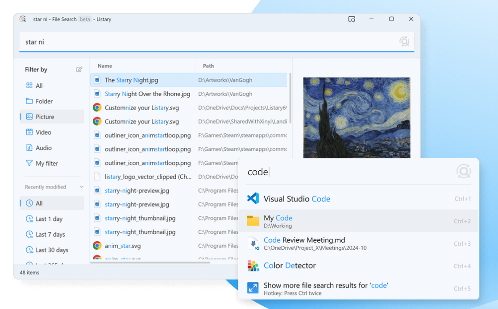Sort results by the Path column
This screenshot has width=498, height=309.
pyautogui.click(x=208, y=66)
